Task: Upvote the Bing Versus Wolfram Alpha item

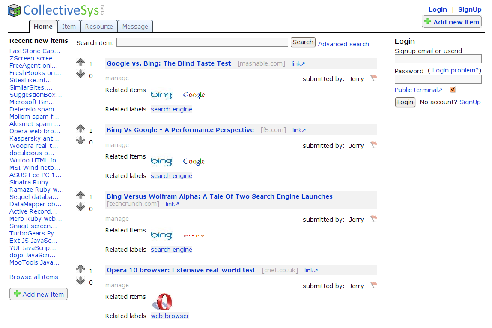Action: coord(81,196)
